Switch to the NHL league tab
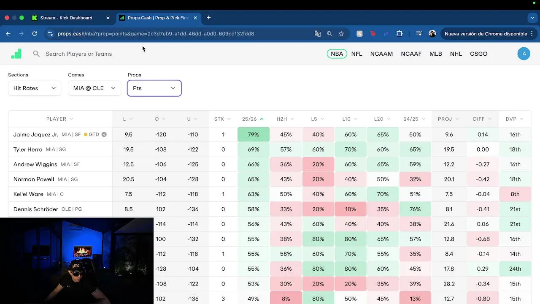540x304 pixels. click(x=456, y=54)
